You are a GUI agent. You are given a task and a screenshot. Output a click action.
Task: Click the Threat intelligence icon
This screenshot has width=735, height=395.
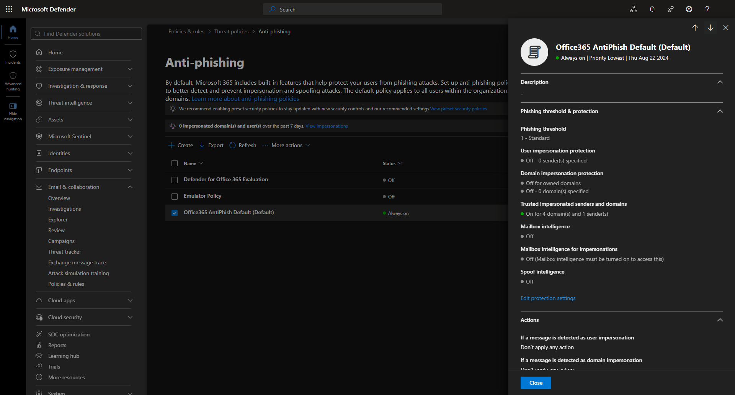coord(39,103)
